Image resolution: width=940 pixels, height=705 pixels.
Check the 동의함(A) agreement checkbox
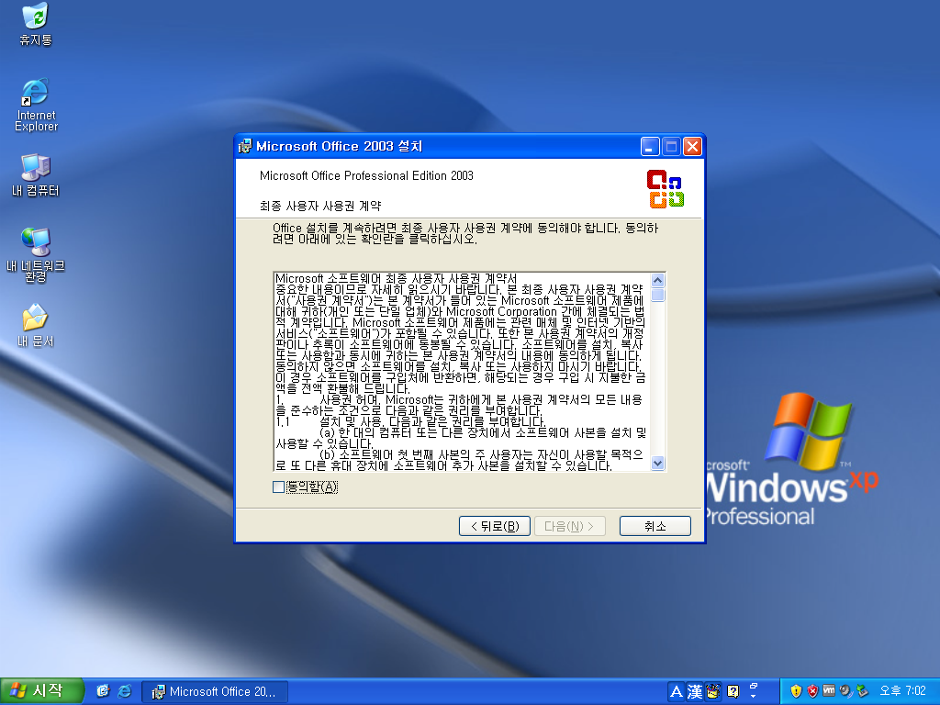coord(278,487)
